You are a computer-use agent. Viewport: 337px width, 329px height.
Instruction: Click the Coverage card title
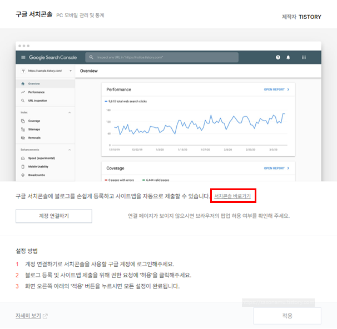[x=115, y=168]
